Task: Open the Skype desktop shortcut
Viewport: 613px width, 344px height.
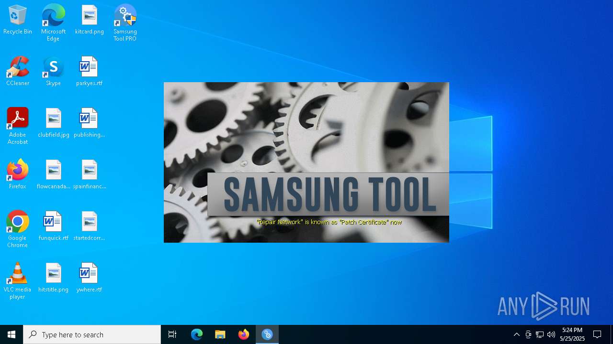Action: (x=53, y=72)
